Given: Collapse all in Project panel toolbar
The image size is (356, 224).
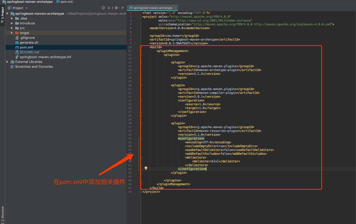Looking at the screenshot, I should 109,8.
